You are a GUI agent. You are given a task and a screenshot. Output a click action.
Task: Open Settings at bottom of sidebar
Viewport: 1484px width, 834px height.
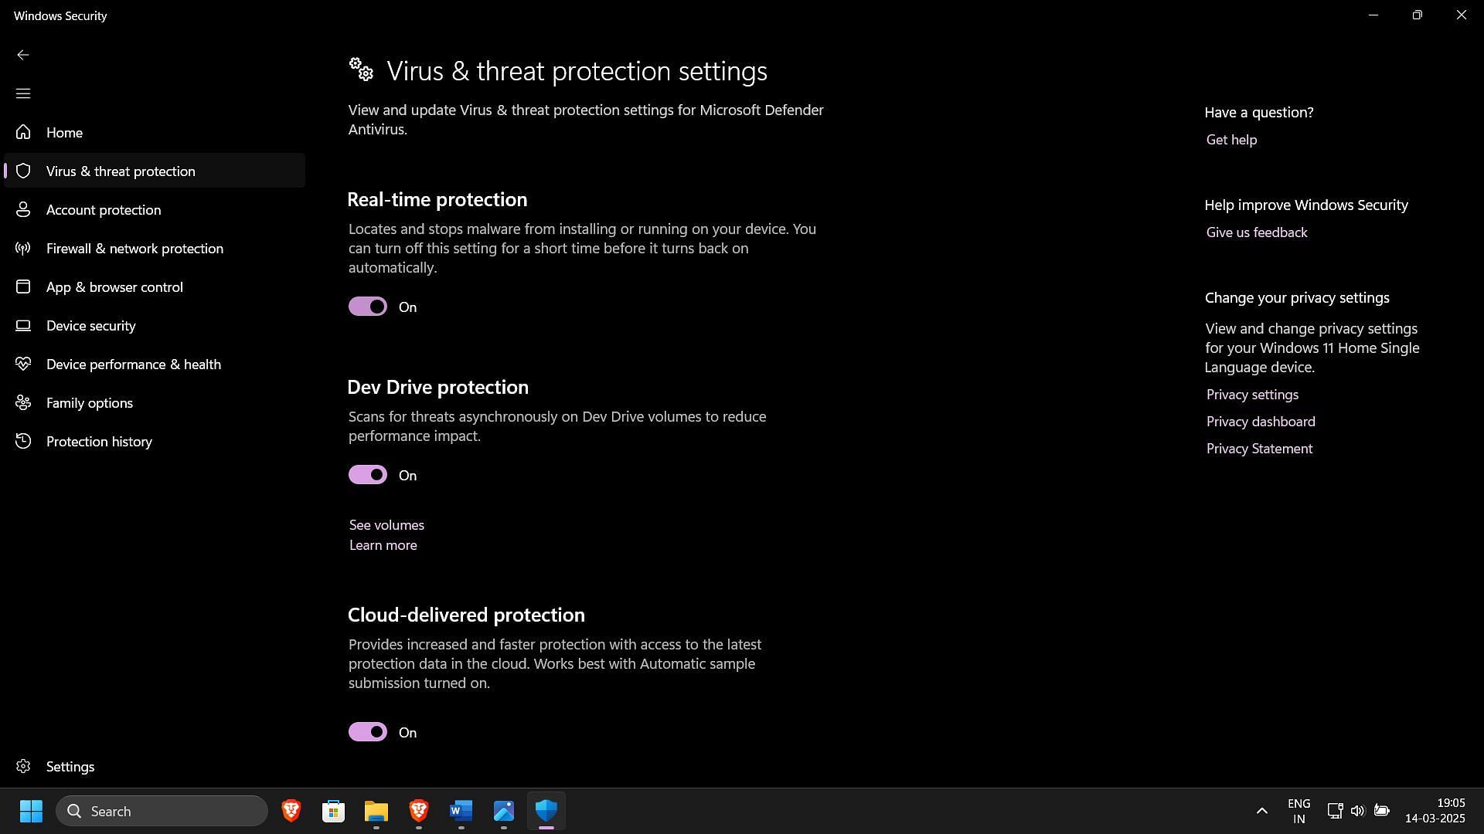(155, 766)
